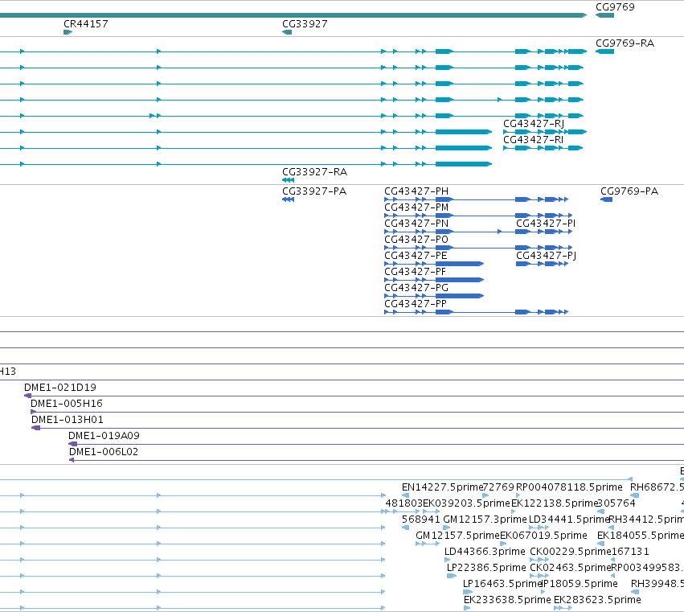
Task: Click the DME1-019A09 clone end arrow
Action: [x=73, y=444]
